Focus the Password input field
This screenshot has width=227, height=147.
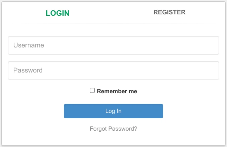pos(113,70)
